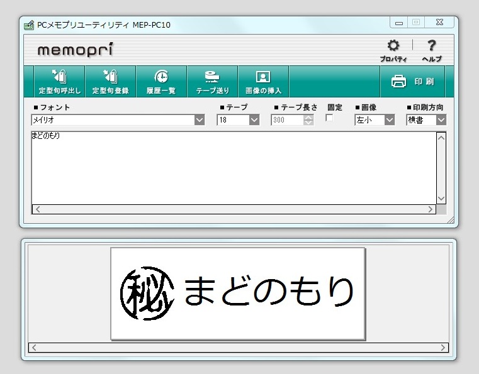Toggle the 固定 fixed length checkbox
The image size is (479, 374).
329,118
